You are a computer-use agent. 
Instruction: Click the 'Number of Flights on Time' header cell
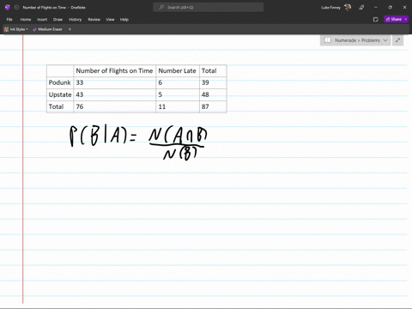114,70
